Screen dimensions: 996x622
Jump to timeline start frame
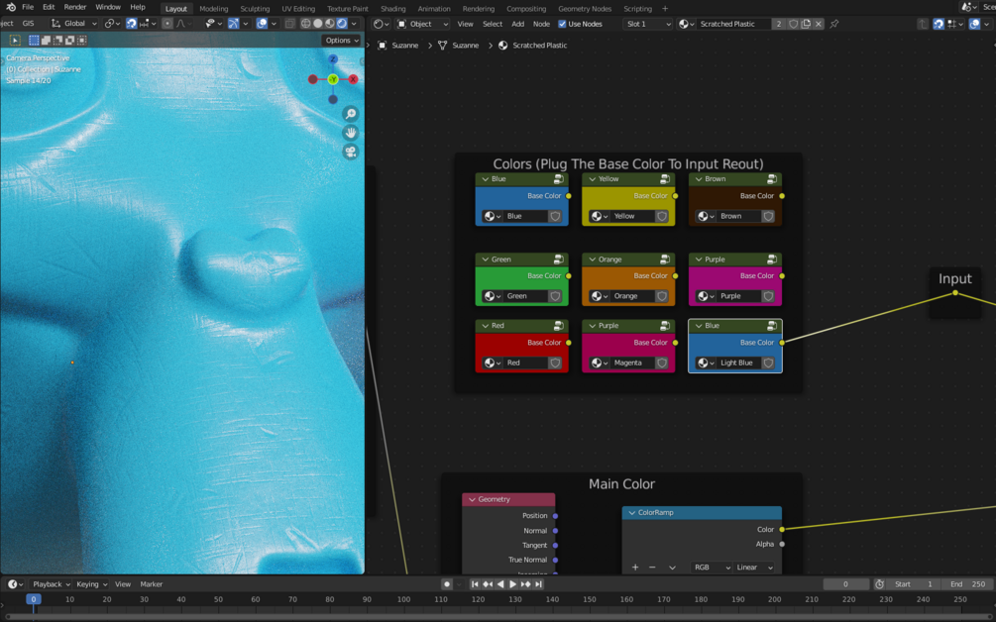[475, 584]
